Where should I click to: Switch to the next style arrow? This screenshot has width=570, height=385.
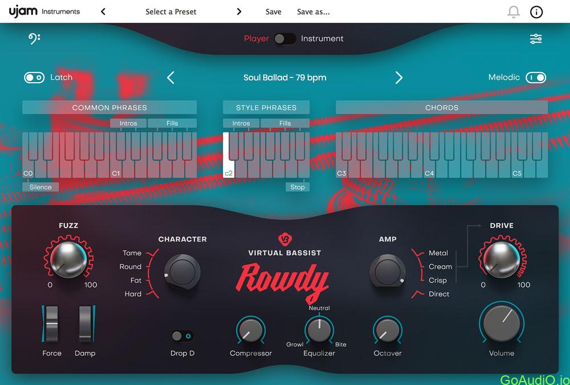click(x=399, y=77)
